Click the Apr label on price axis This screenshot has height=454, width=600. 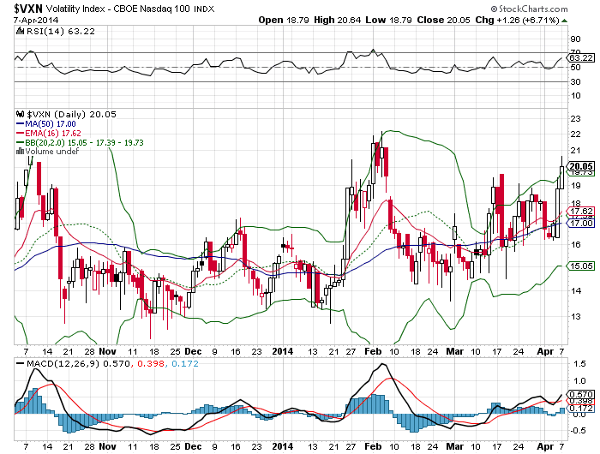[x=545, y=351]
